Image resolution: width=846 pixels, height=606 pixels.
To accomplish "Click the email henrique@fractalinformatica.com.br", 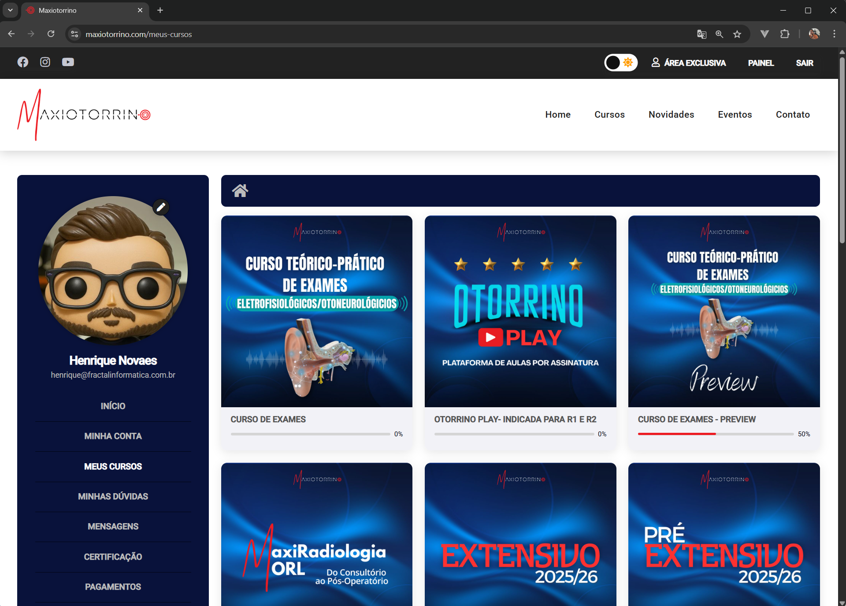I will click(x=113, y=375).
